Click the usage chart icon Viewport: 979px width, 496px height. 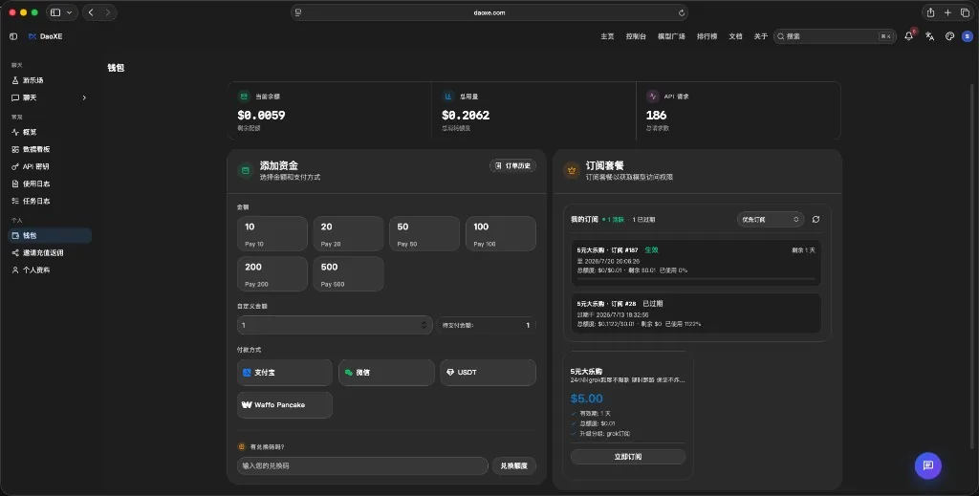click(448, 97)
